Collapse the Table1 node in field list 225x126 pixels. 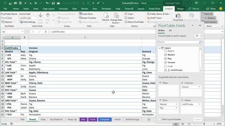[x=160, y=48]
